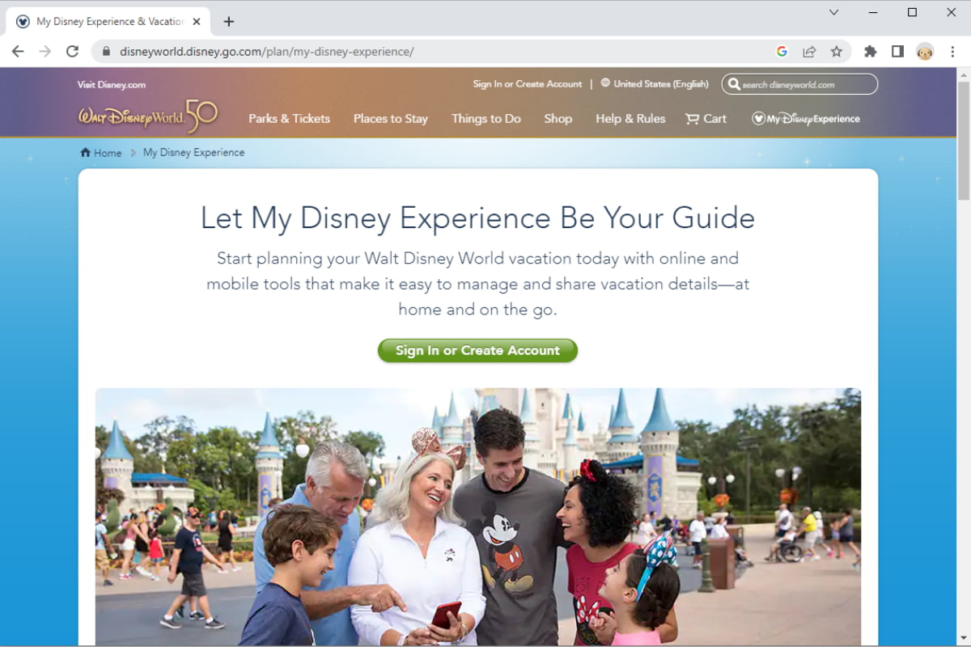
Task: Click the magnifier icon in the site search box
Action: (733, 84)
